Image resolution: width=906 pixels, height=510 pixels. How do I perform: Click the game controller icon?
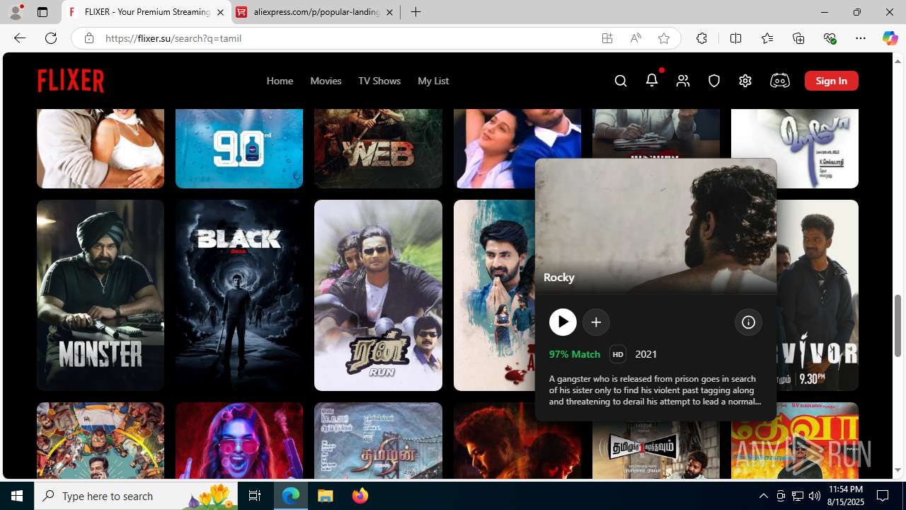[779, 81]
